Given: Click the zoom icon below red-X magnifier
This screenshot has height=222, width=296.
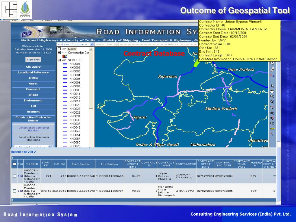Looking at the screenshot, I should [x=272, y=113].
